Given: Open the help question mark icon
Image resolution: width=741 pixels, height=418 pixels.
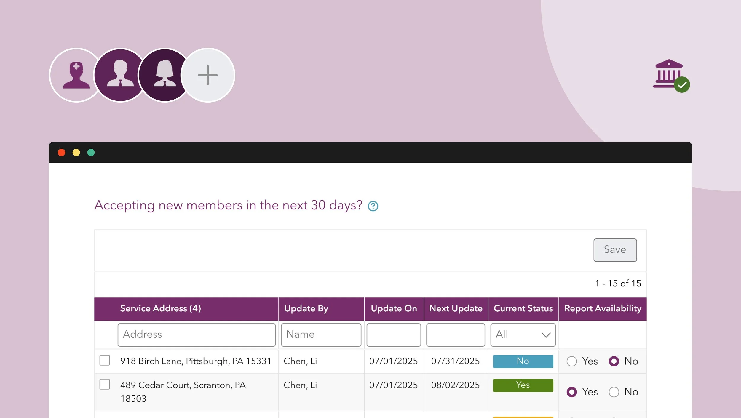Looking at the screenshot, I should [373, 206].
